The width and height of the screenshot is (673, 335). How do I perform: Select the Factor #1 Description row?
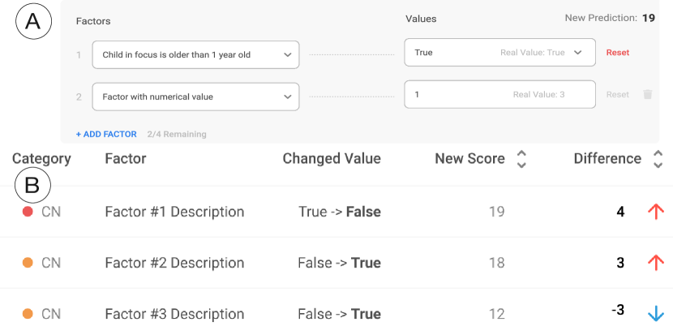pos(174,212)
